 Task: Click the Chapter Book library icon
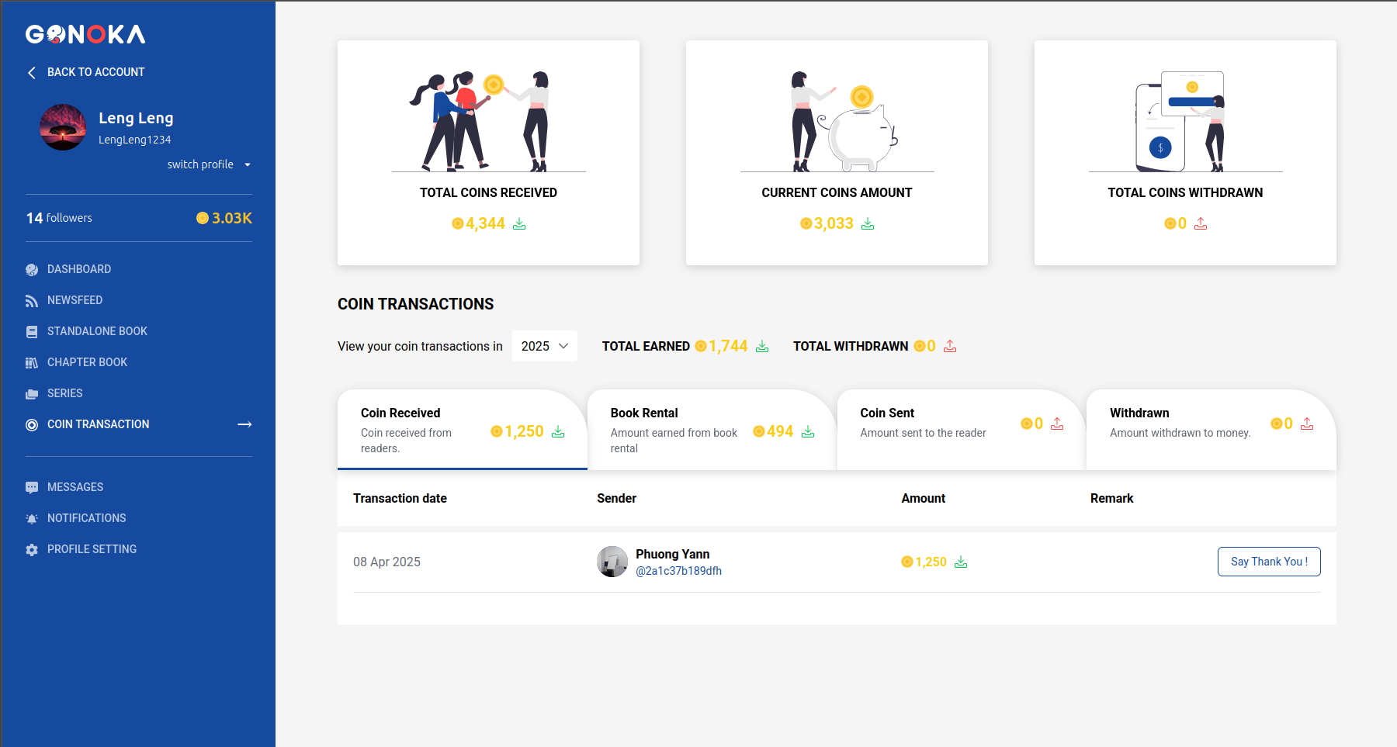coord(32,363)
